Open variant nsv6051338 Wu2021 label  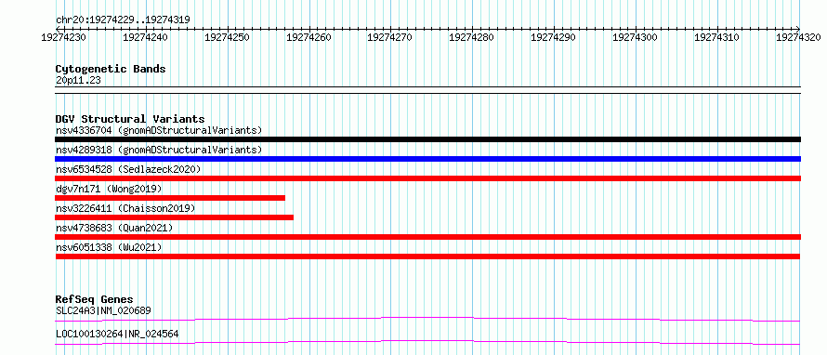(x=109, y=247)
